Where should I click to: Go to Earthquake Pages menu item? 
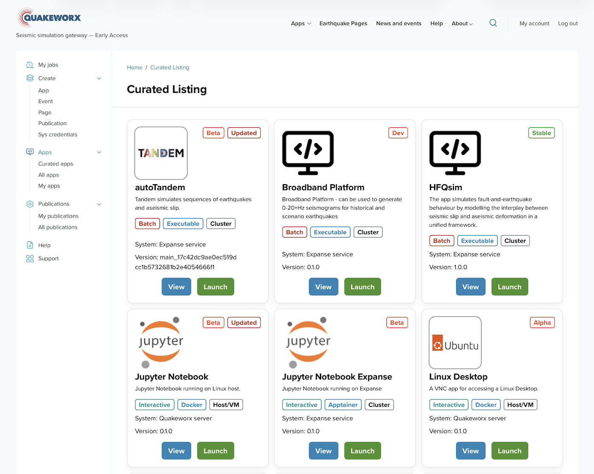click(x=343, y=23)
